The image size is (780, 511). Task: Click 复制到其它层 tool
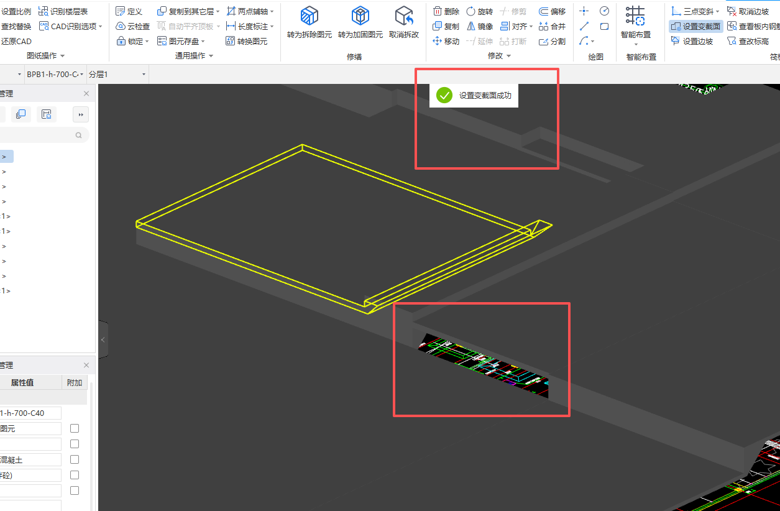point(188,11)
